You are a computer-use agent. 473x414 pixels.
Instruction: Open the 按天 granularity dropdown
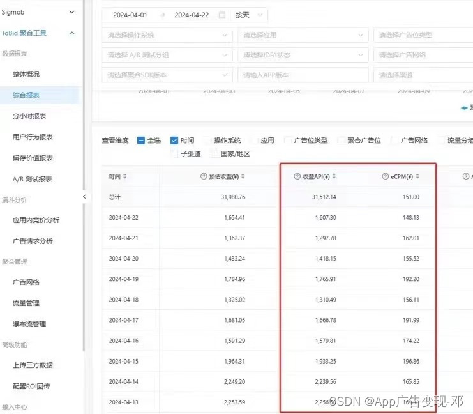click(249, 15)
